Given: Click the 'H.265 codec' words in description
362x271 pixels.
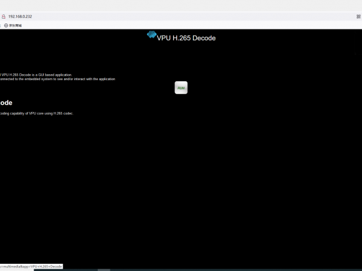Looking at the screenshot, I should (x=62, y=113).
